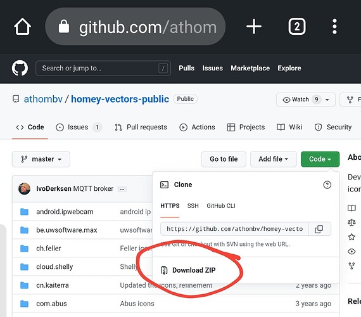Image resolution: width=361 pixels, height=317 pixels.
Task: Open the ch.feller folder
Action: tap(49, 249)
